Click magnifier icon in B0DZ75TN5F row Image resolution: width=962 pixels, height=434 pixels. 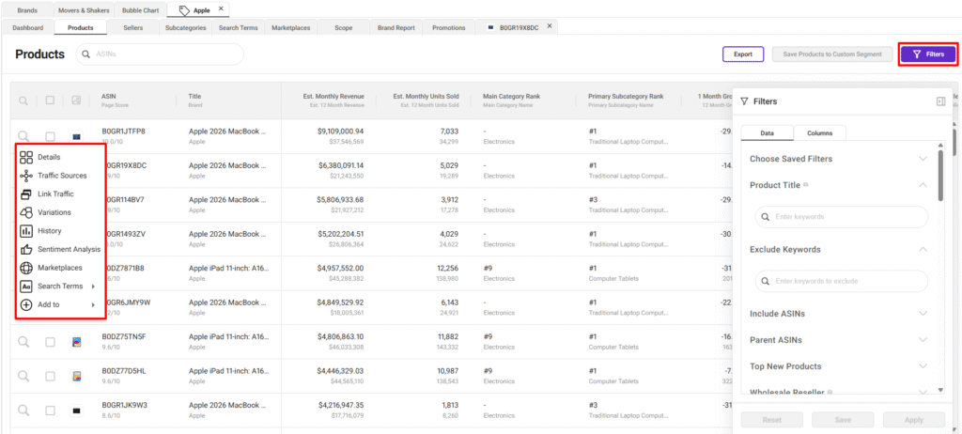(23, 342)
